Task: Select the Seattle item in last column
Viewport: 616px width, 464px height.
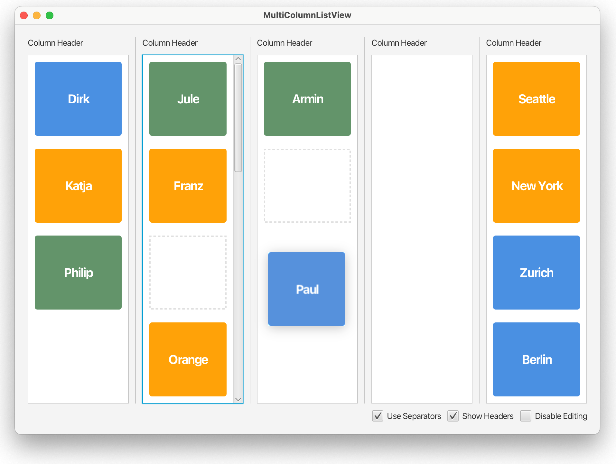Action: (x=536, y=99)
